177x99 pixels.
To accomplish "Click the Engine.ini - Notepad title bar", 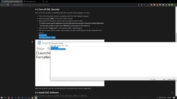I will pyautogui.click(x=113, y=43).
